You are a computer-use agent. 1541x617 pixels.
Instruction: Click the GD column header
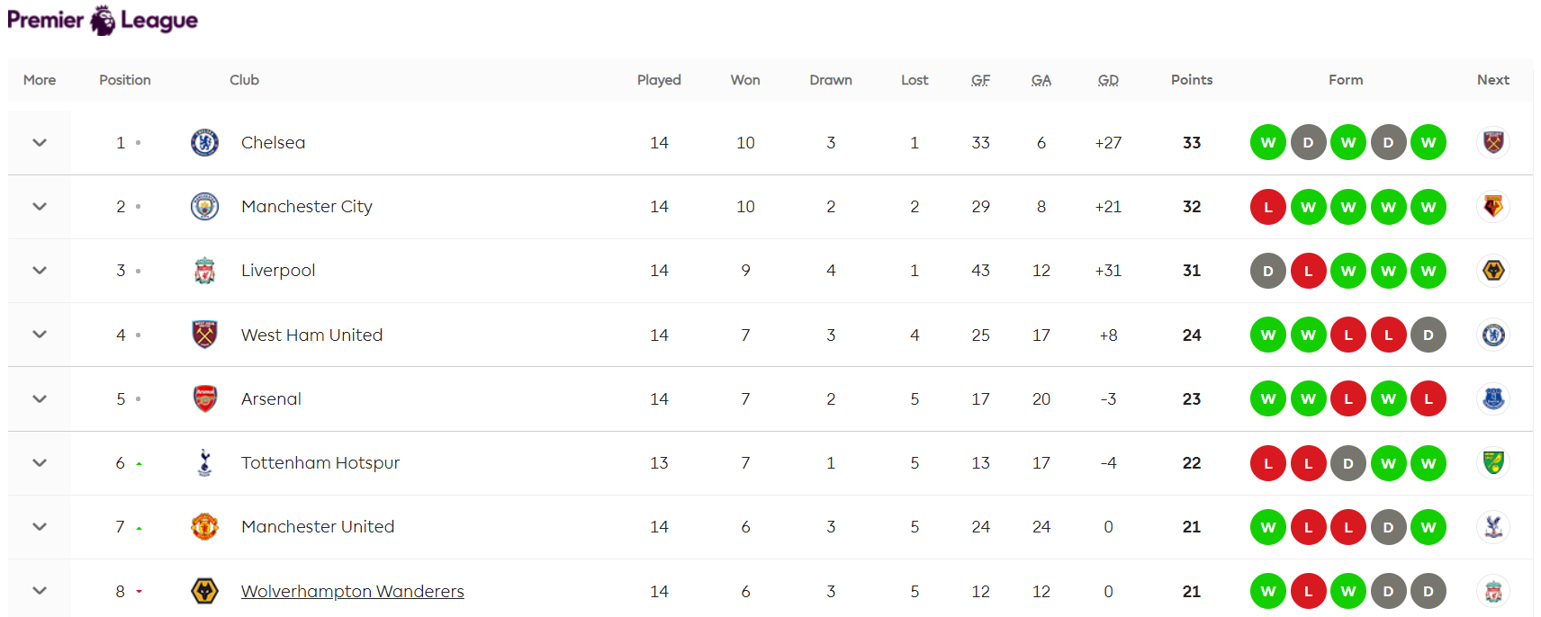pos(1108,80)
